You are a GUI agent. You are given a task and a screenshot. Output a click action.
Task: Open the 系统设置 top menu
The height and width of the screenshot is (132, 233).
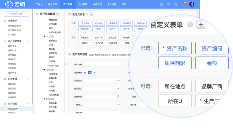click(112, 4)
